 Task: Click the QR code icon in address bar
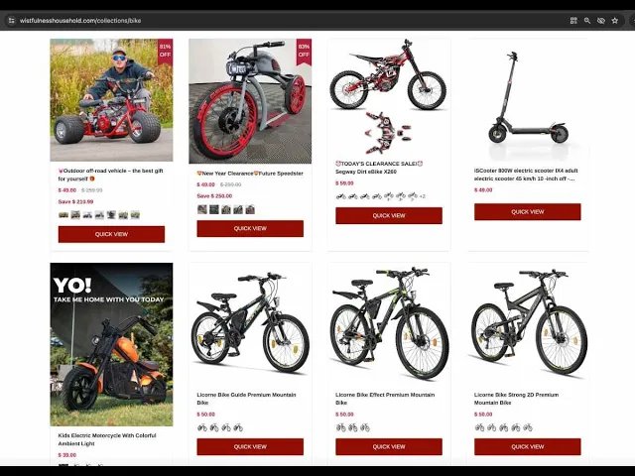click(x=573, y=20)
